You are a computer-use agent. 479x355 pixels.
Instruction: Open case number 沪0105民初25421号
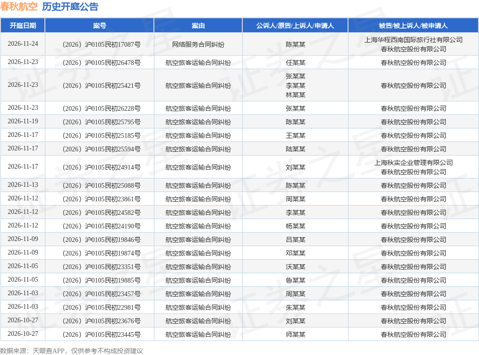pos(102,85)
